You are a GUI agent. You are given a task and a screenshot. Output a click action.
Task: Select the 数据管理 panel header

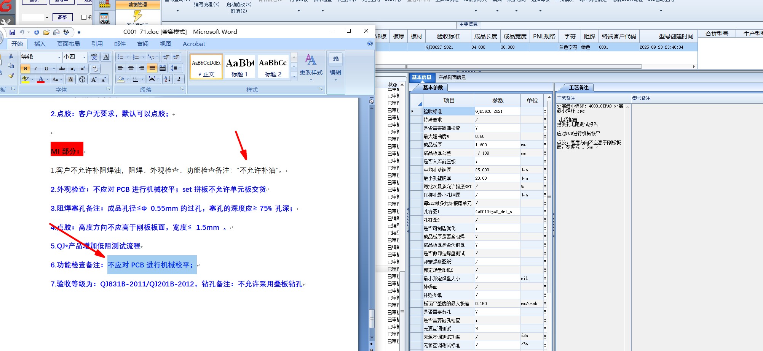(x=137, y=5)
